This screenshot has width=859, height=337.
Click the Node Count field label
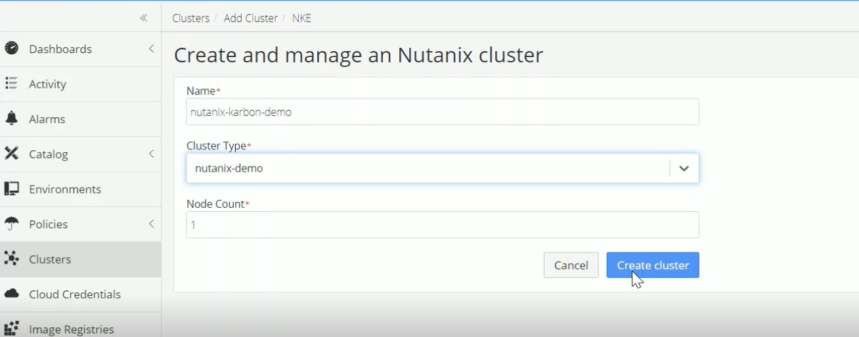tap(217, 204)
